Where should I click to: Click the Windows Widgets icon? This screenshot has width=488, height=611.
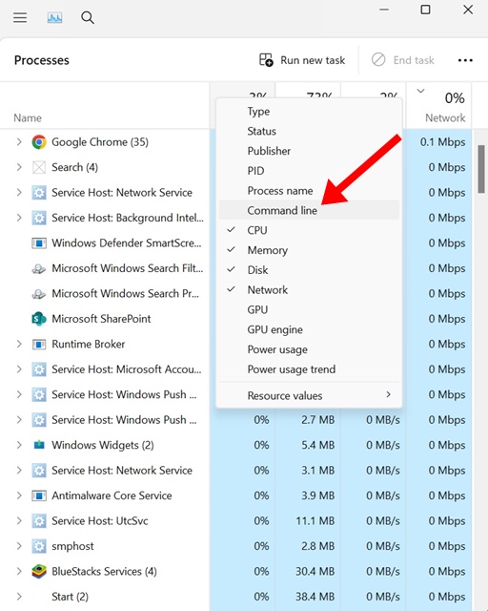(39, 445)
